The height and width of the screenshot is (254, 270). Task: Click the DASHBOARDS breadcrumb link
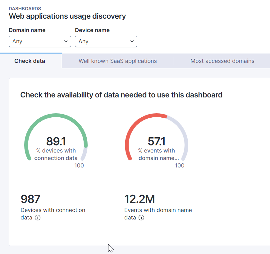pos(25,9)
